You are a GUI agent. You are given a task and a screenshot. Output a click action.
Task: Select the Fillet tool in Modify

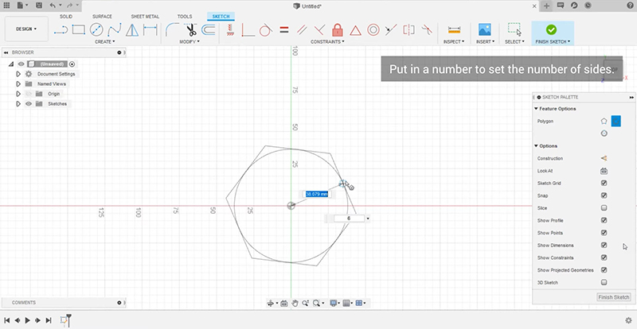pyautogui.click(x=171, y=30)
